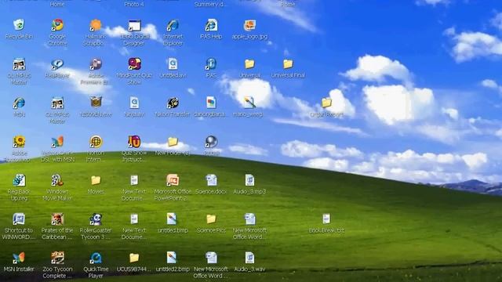Select the apple_logo.jpg image file

249,25
